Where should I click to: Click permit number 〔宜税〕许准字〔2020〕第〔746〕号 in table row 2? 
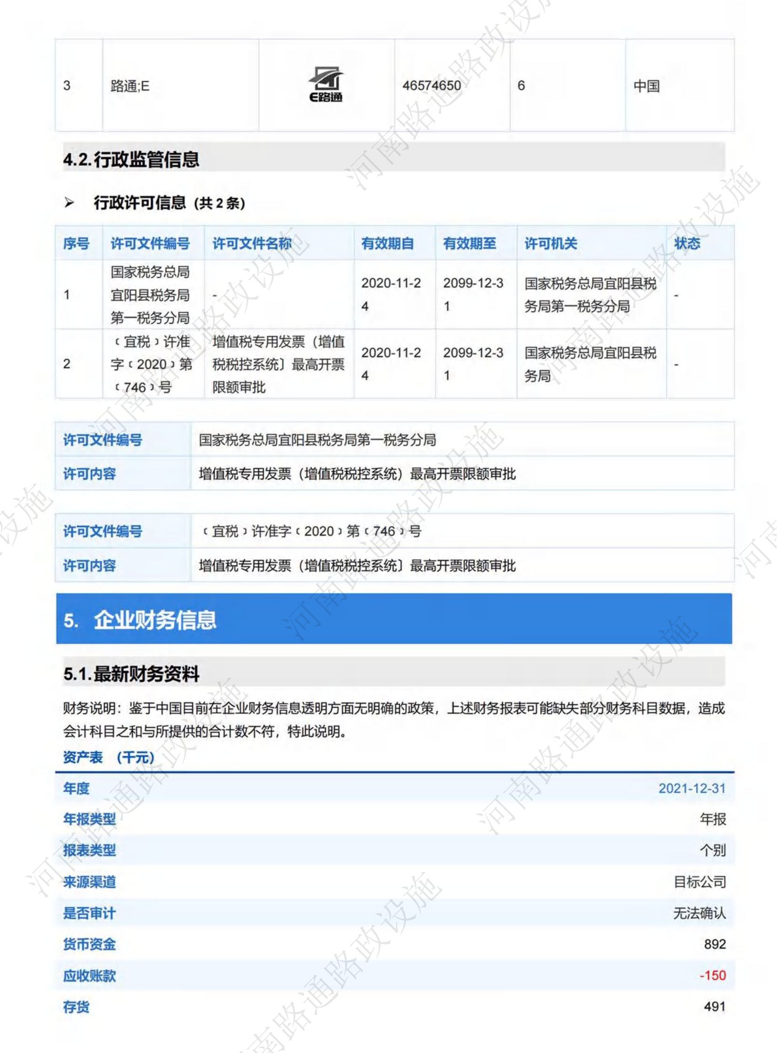click(151, 364)
